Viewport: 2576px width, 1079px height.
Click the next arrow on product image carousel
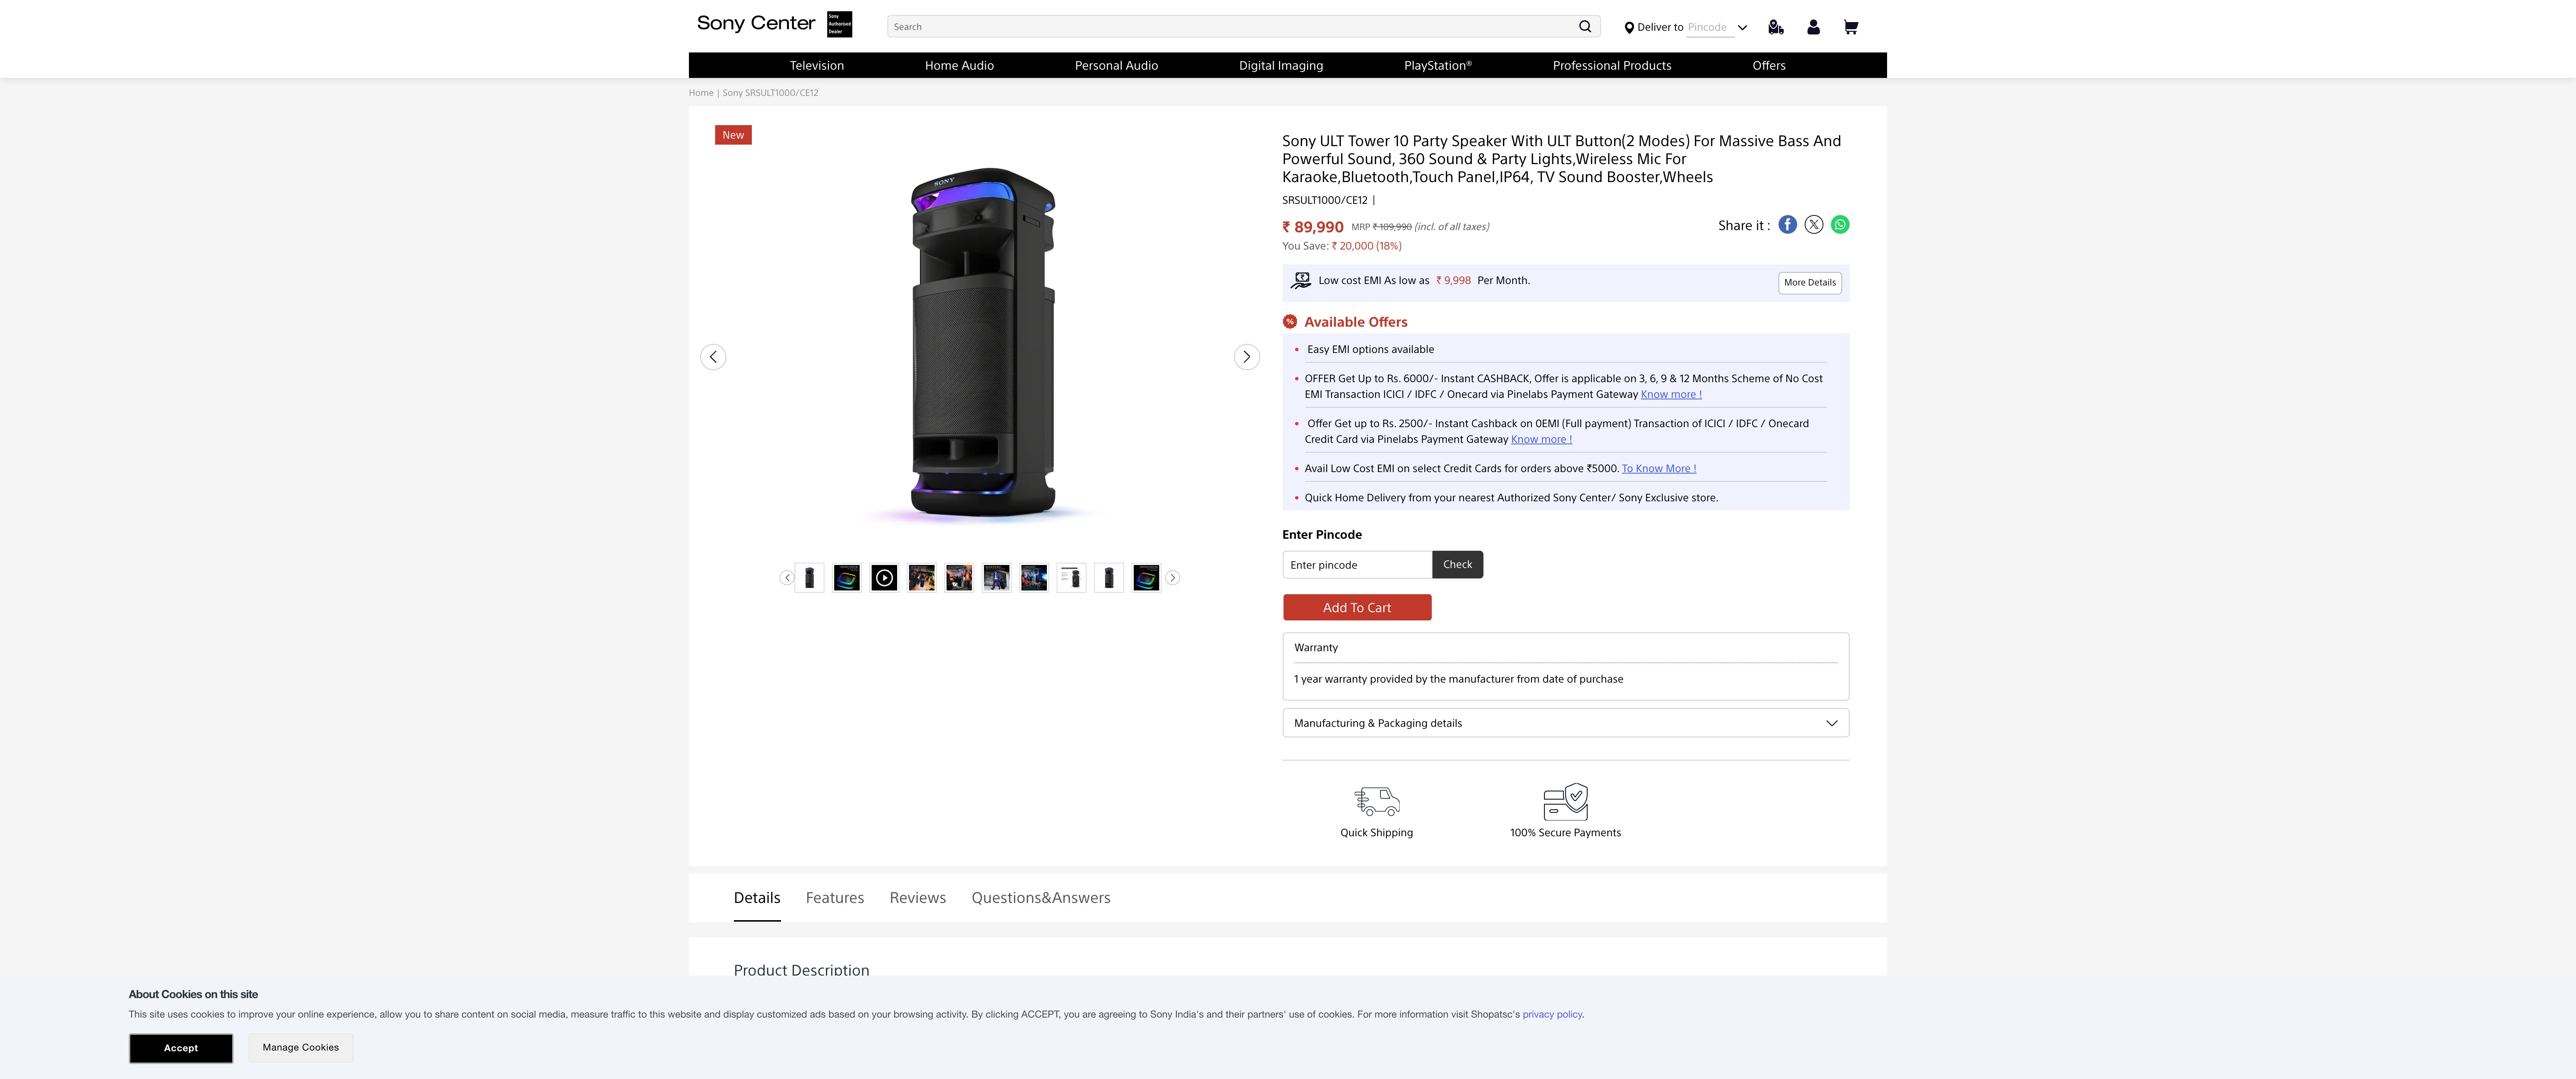pos(1246,356)
